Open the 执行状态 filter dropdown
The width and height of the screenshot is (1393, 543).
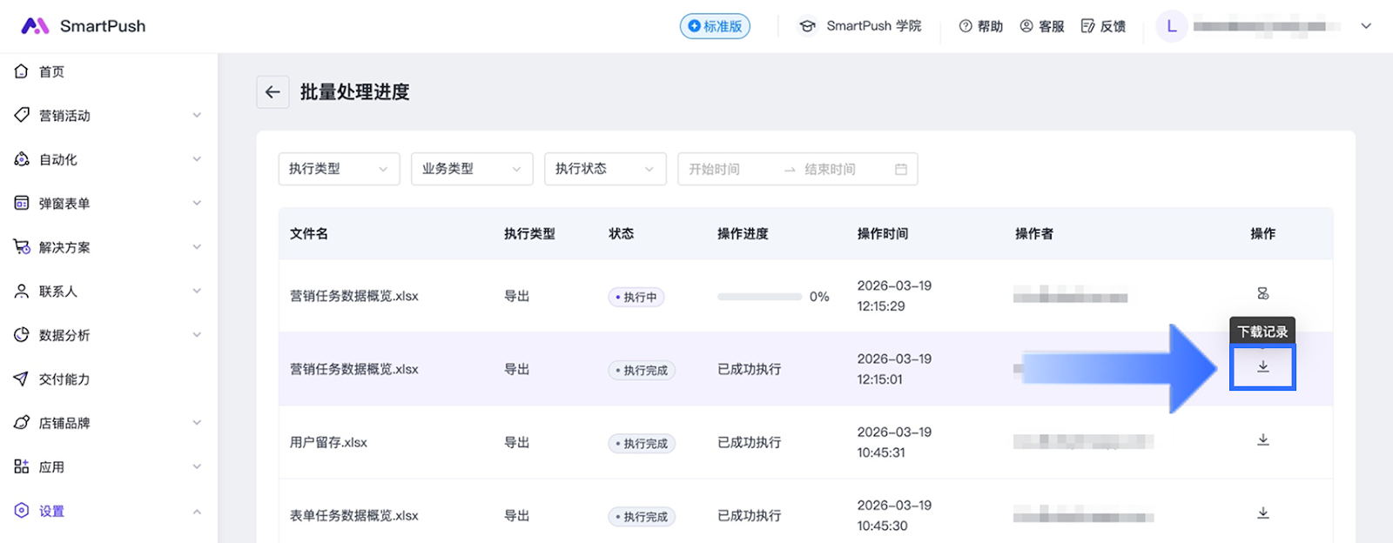click(604, 169)
